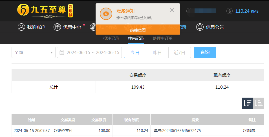Select 近7日 date filter
This screenshot has width=269, height=137.
pos(179,52)
